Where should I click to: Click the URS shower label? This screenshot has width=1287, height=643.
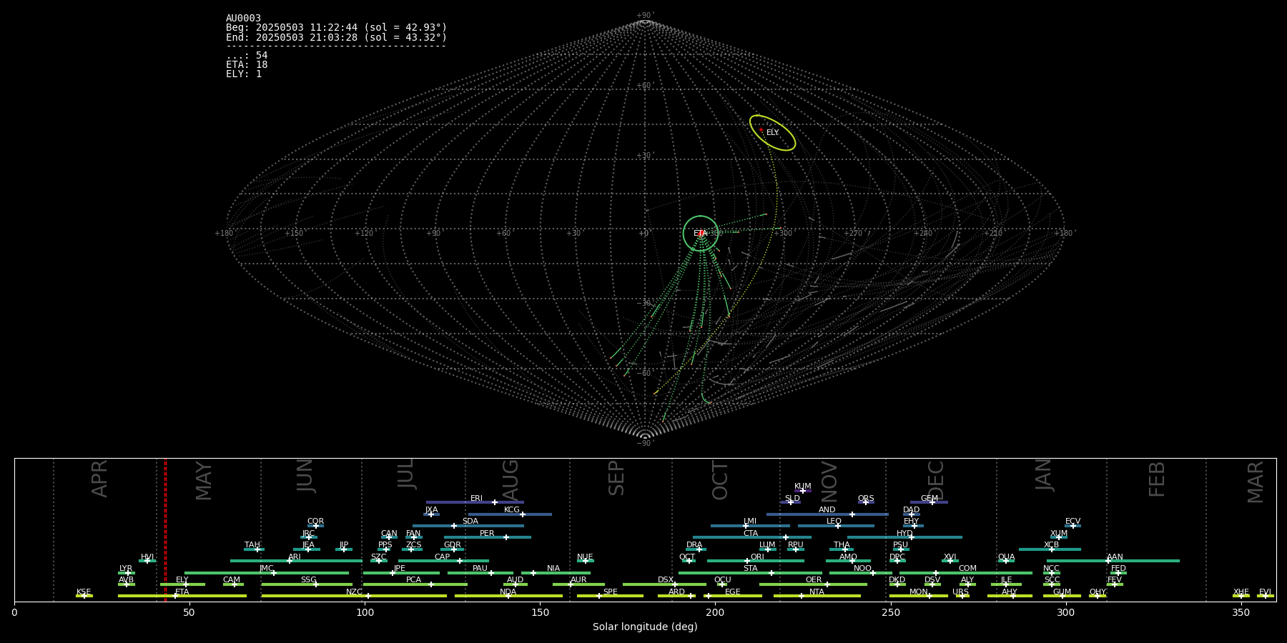point(960,592)
